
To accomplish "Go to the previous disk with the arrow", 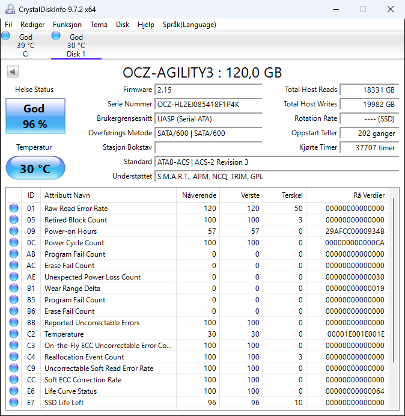I will [13, 72].
